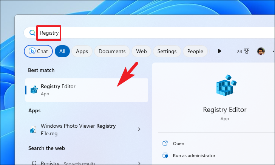Click the Open external-link icon

click(165, 143)
